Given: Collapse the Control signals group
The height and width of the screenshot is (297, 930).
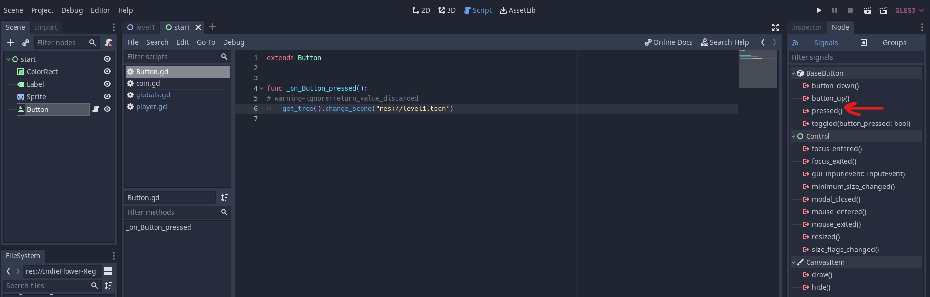Looking at the screenshot, I should (793, 137).
